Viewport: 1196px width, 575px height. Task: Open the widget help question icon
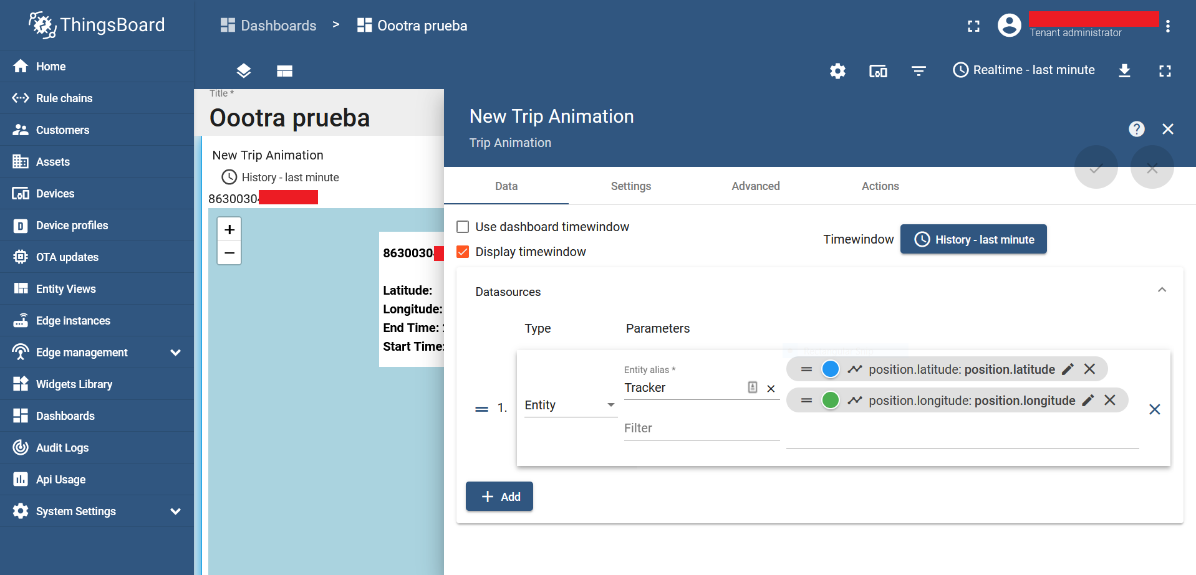click(1136, 129)
